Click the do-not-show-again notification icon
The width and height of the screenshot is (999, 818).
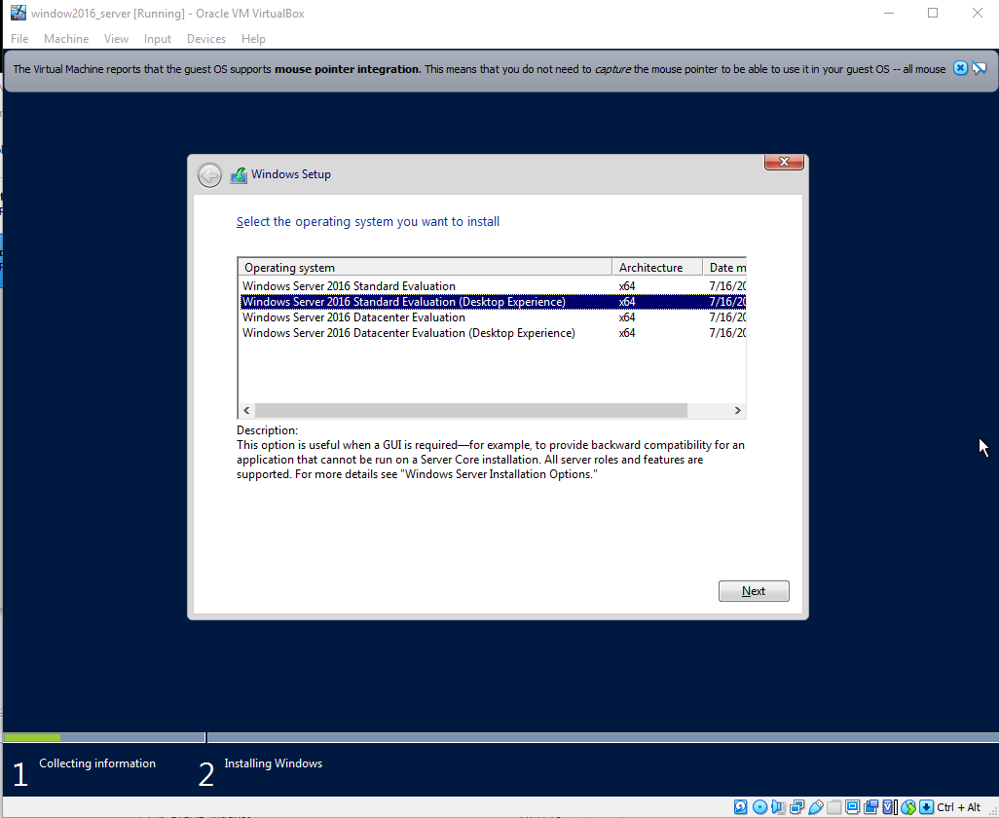(980, 68)
